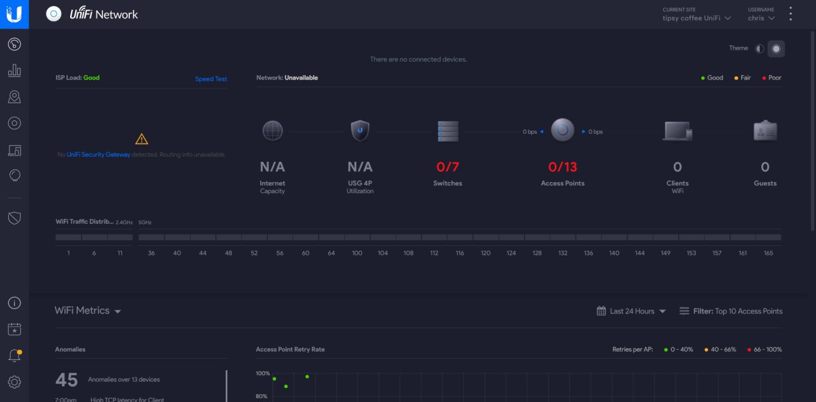Image resolution: width=816 pixels, height=402 pixels.
Task: Click the ISP Load: Good status
Action: pos(77,78)
